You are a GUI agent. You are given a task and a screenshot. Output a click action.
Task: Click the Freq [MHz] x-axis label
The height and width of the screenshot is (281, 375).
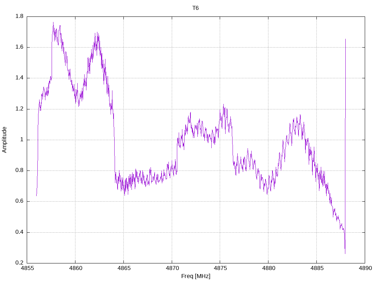click(196, 276)
